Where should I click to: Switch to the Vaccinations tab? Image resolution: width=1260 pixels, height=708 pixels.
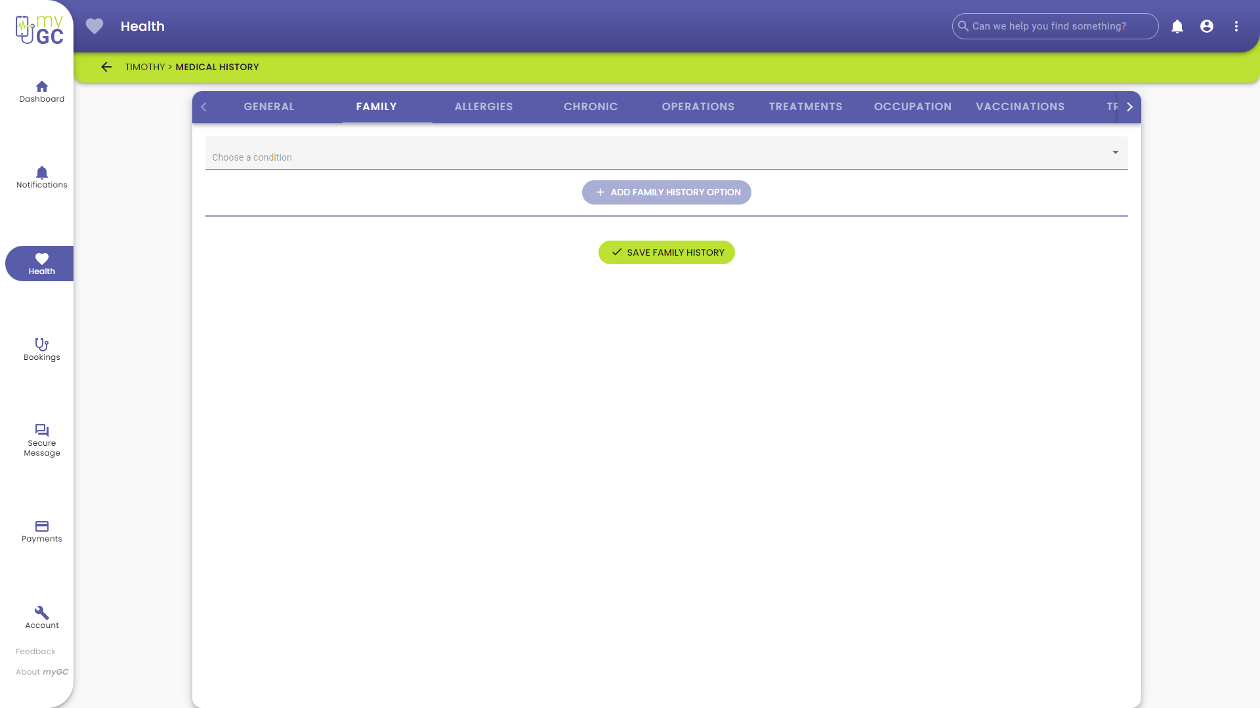[1020, 107]
